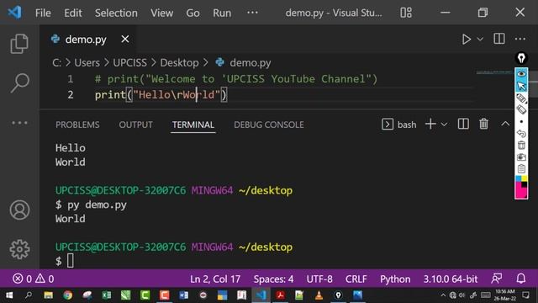Expand UPCISS breadcrumb segment

point(129,63)
